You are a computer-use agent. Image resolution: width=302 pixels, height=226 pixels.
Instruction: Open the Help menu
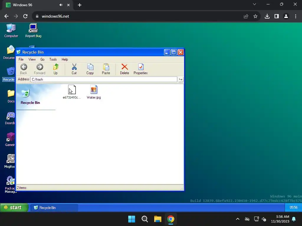(x=65, y=59)
